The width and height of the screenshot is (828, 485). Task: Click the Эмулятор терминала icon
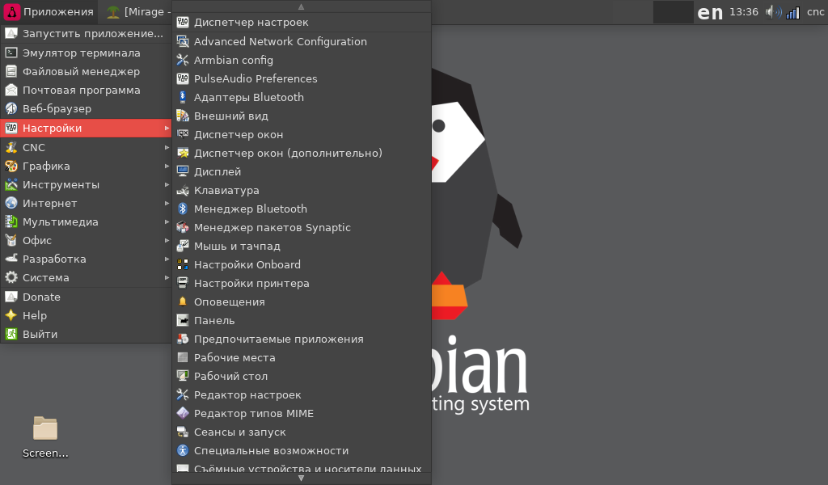[x=11, y=53]
